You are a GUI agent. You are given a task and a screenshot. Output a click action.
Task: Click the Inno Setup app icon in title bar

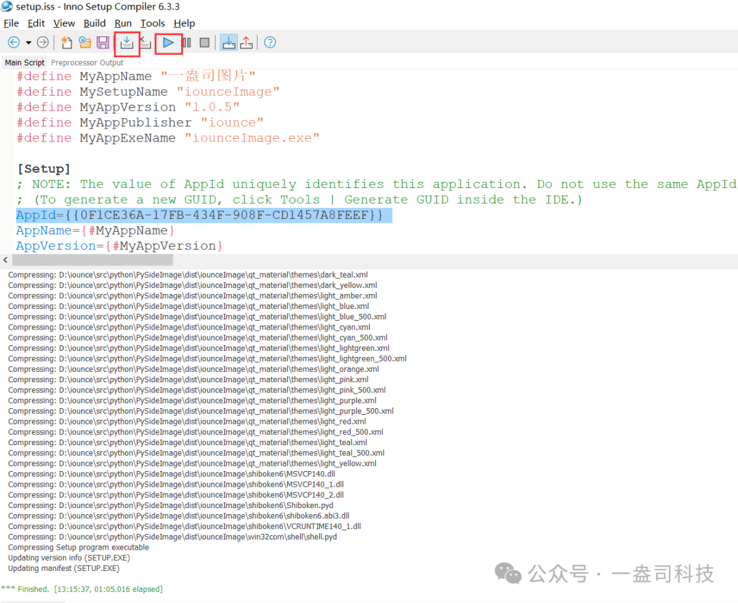[x=7, y=7]
